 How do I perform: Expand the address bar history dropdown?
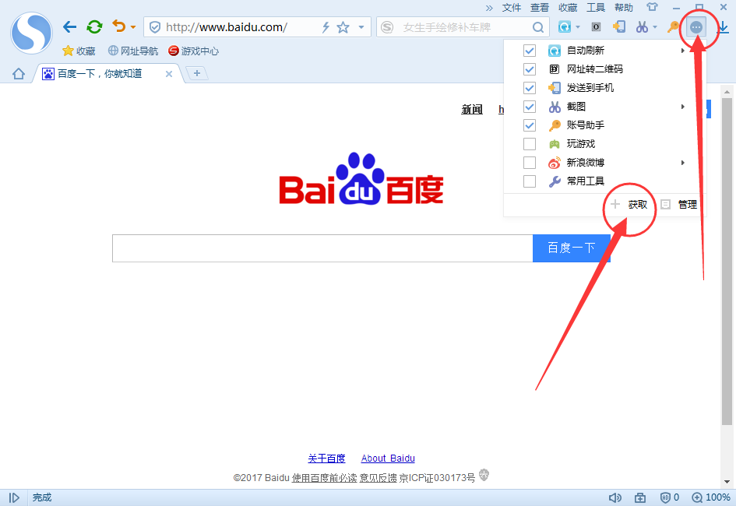click(x=361, y=27)
